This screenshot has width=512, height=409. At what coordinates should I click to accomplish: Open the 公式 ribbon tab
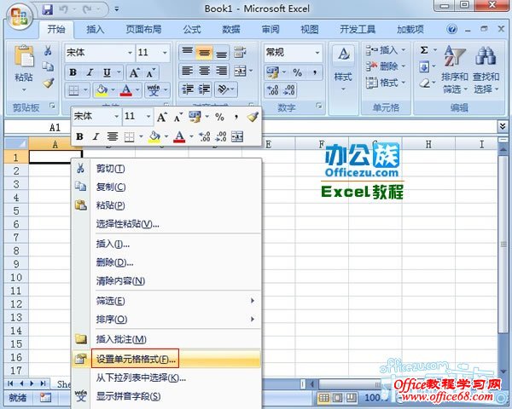click(192, 30)
